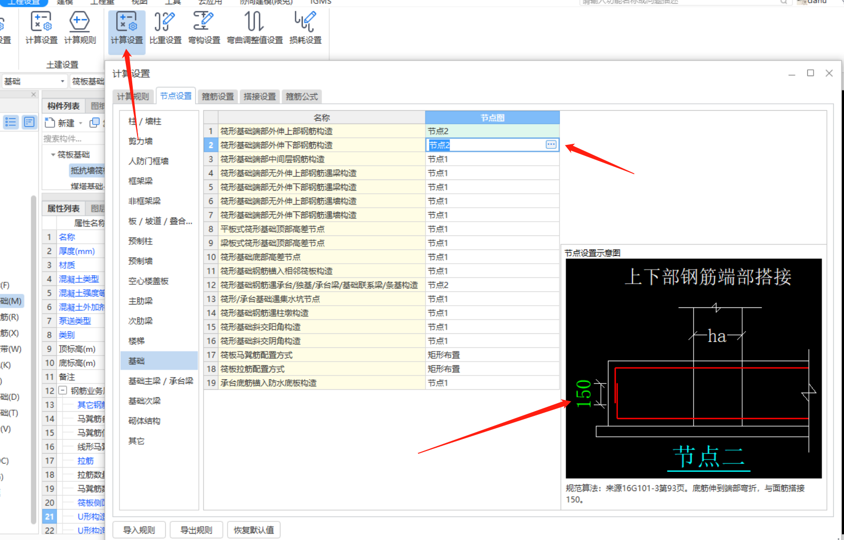This screenshot has height=540, width=844.
Task: Click the 恢复默认值 button
Action: tap(254, 530)
